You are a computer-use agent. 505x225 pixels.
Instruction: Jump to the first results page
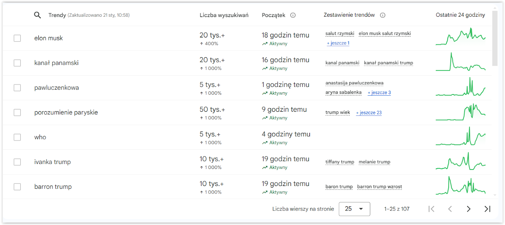[x=431, y=209]
